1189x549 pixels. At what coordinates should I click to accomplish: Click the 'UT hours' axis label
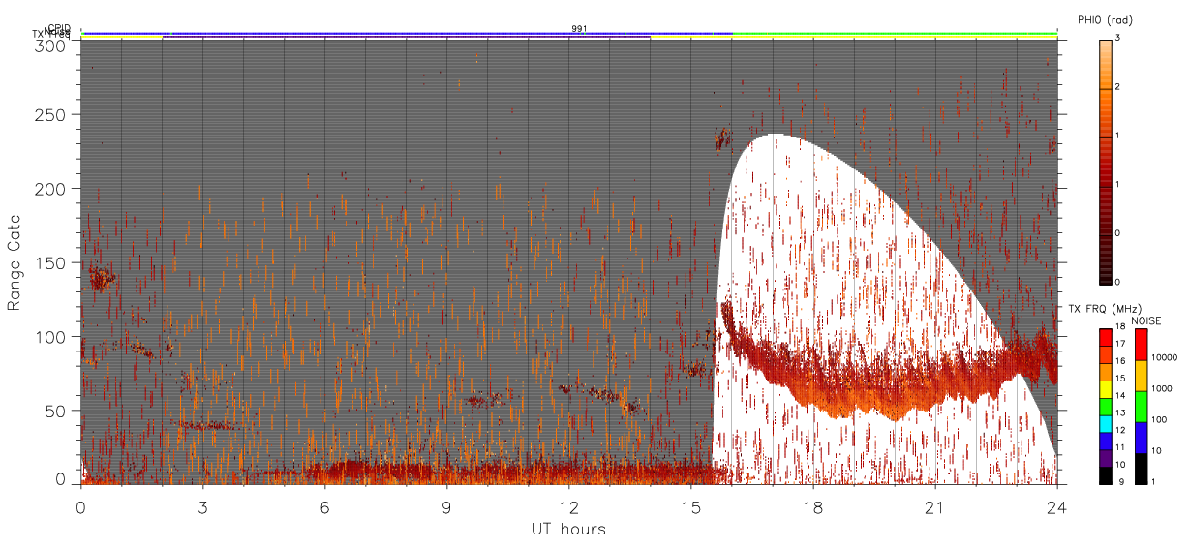click(568, 529)
